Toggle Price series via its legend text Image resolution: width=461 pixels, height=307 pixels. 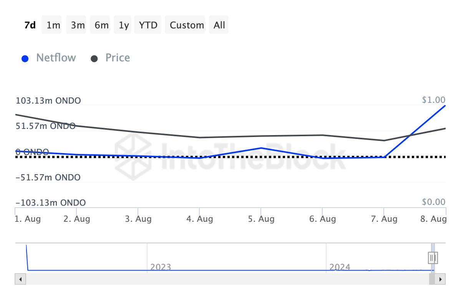point(118,58)
